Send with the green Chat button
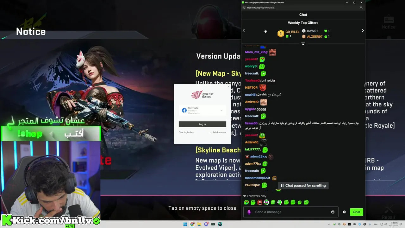Screen dimensions: 405x228 tap(357, 212)
